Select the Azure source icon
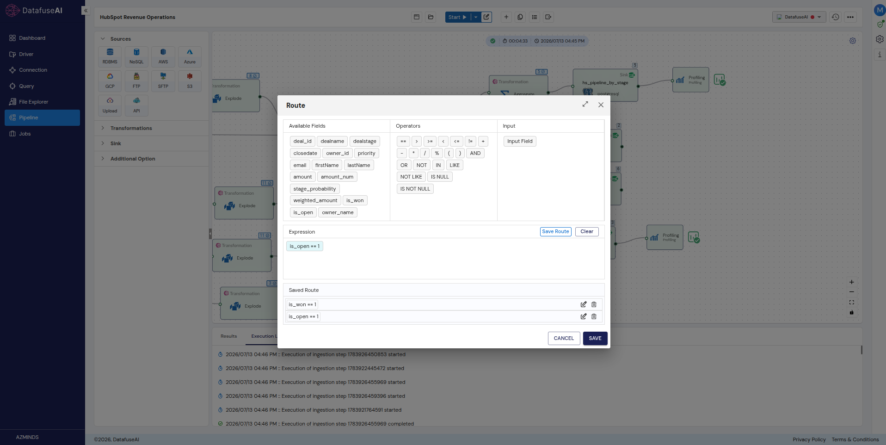Screen dimensions: 886x445 pyautogui.click(x=190, y=56)
